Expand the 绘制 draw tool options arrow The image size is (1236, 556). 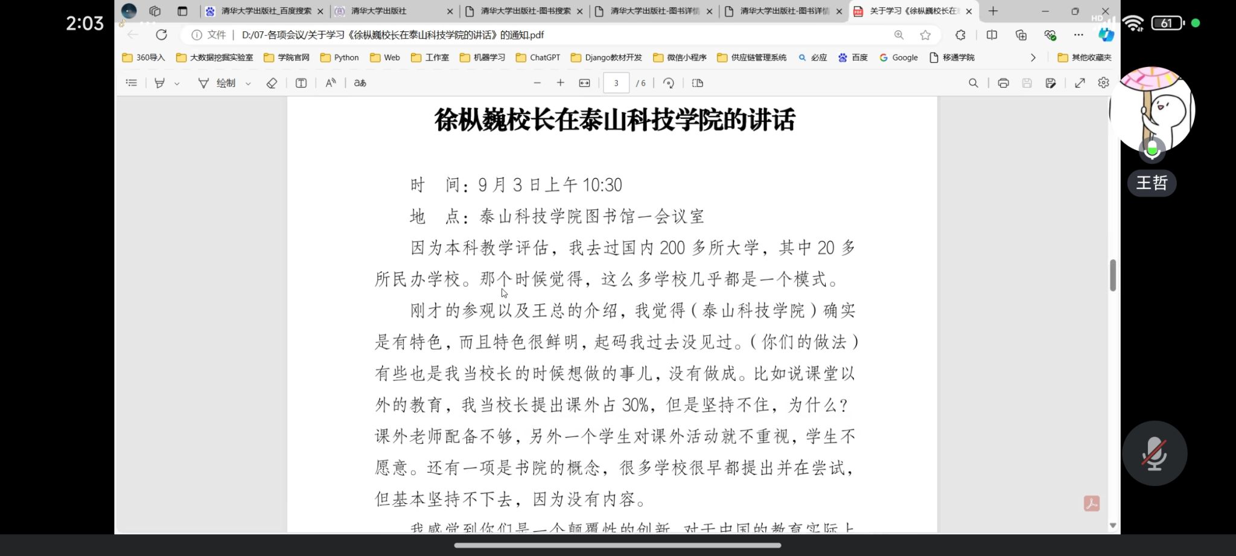coord(248,84)
